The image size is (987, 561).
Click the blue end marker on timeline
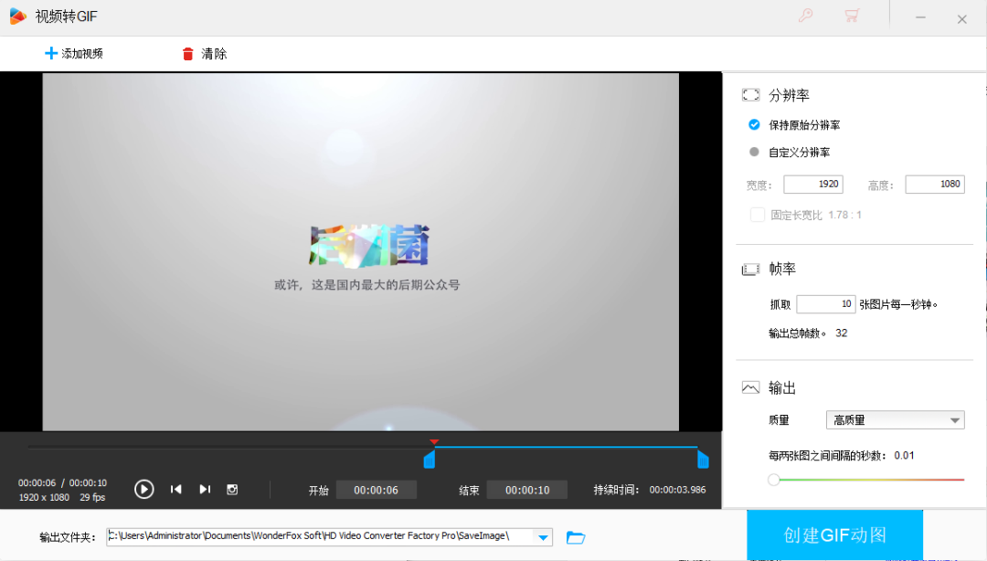coord(703,460)
